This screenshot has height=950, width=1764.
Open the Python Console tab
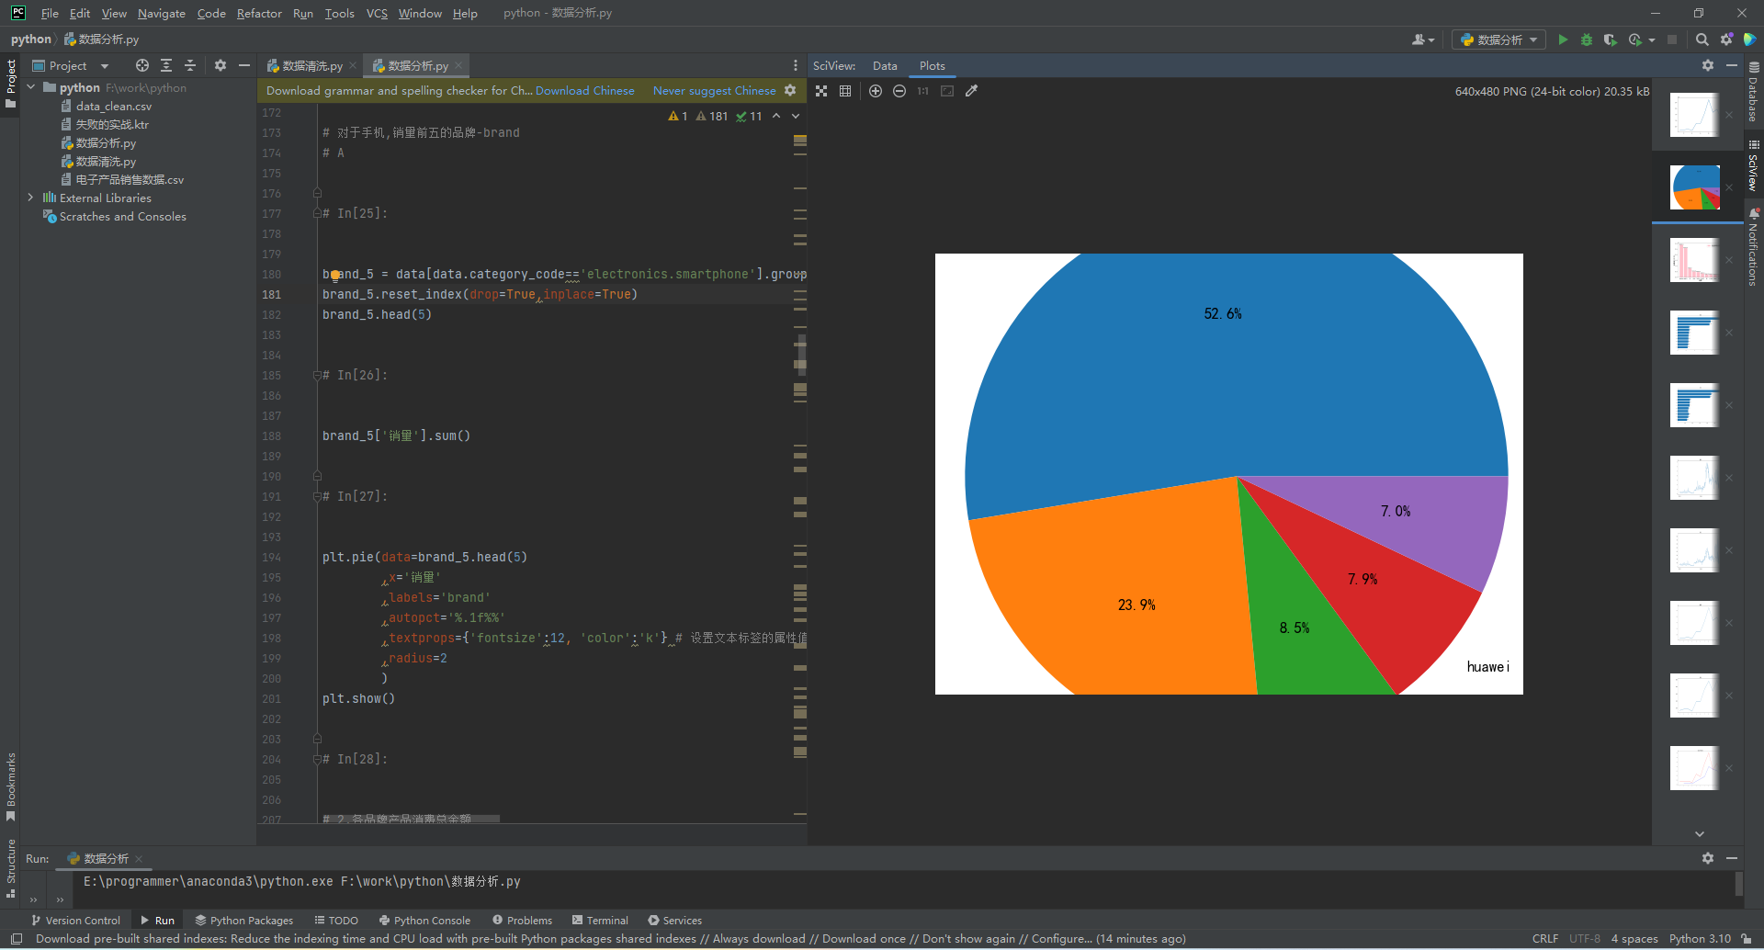tap(424, 920)
